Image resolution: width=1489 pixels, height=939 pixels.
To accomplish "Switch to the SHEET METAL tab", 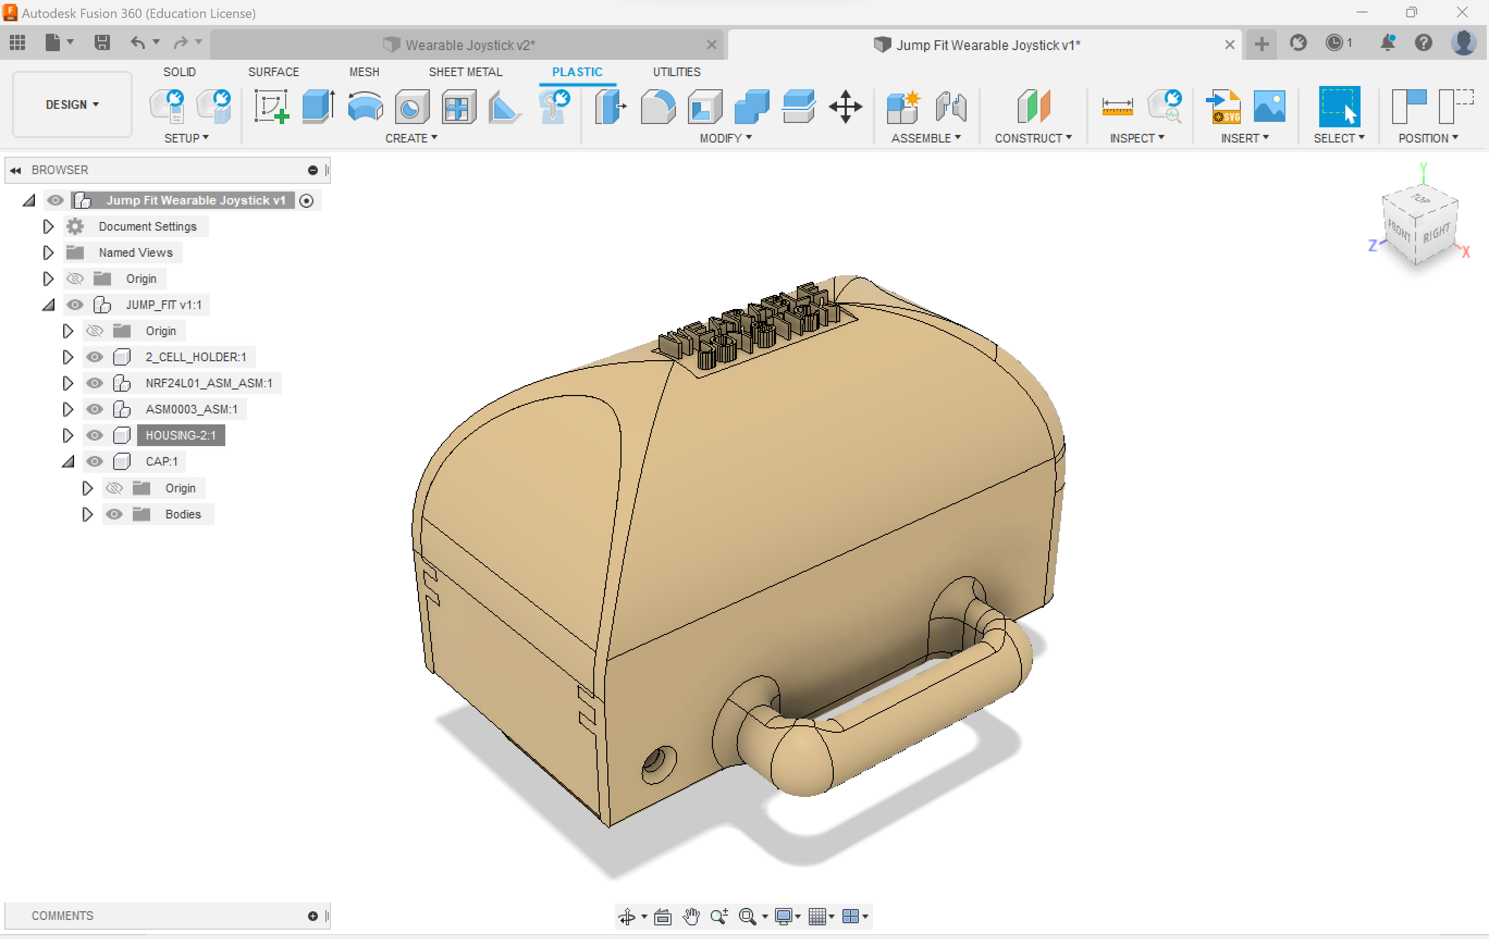I will (465, 72).
